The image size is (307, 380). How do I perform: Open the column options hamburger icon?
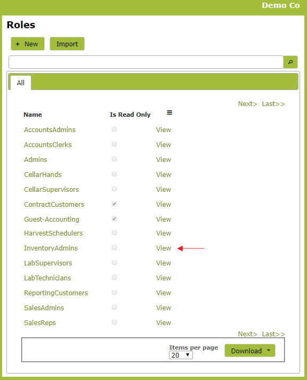pyautogui.click(x=169, y=112)
